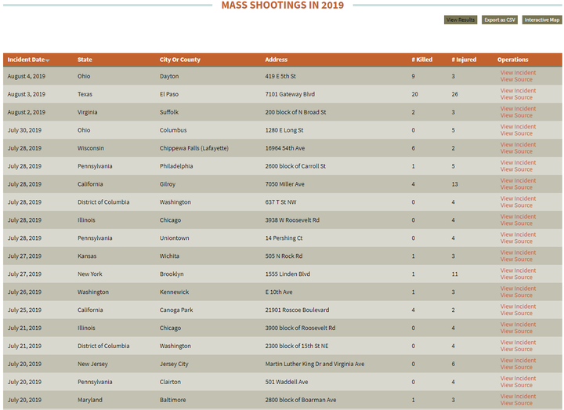564x410 pixels.
Task: Sort table by Incident Date header
Action: tap(26, 60)
